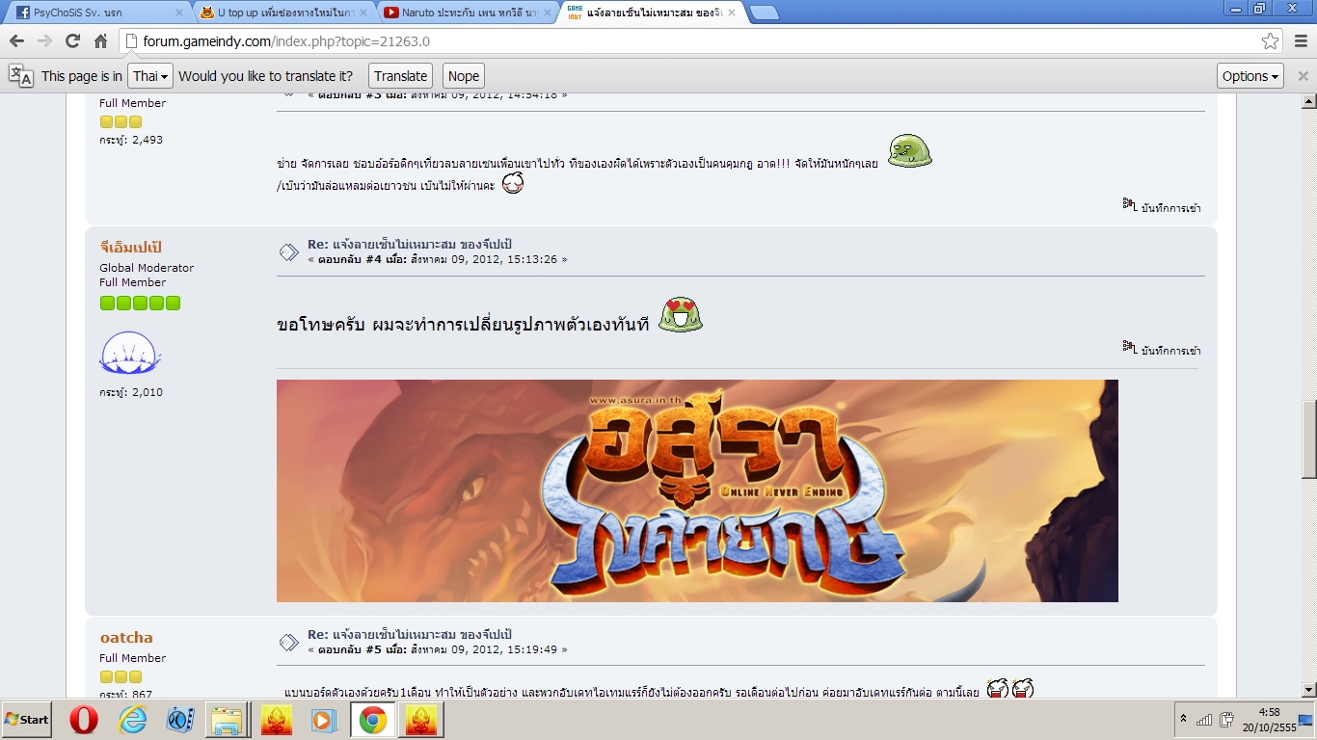Open the second Asura game taskbar icon
This screenshot has width=1317, height=740.
[421, 720]
